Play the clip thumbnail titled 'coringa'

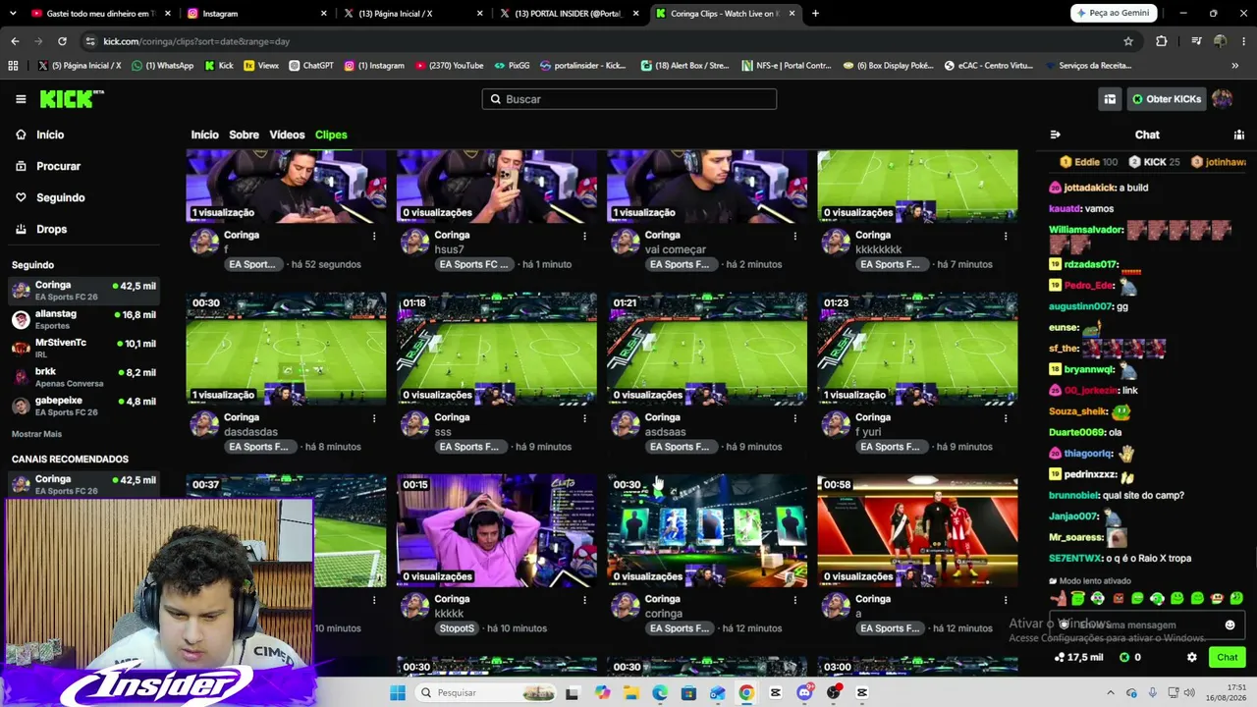point(707,531)
